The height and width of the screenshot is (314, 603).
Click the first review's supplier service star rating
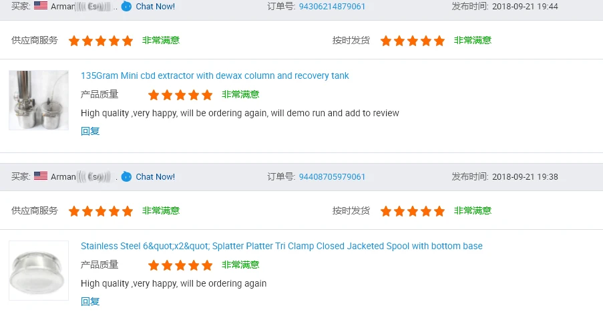[x=100, y=41]
